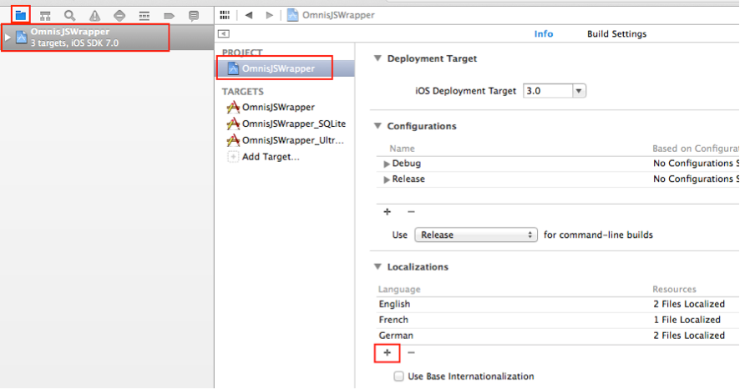Select the OmnisJSWrapper_SQLite target
This screenshot has width=740, height=389.
pyautogui.click(x=286, y=124)
